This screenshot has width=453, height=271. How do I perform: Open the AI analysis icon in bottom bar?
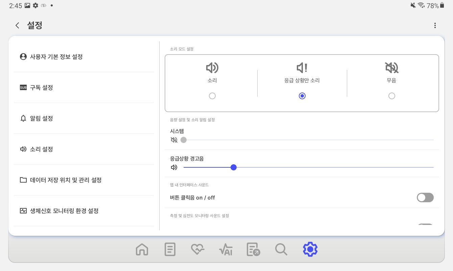(225, 250)
